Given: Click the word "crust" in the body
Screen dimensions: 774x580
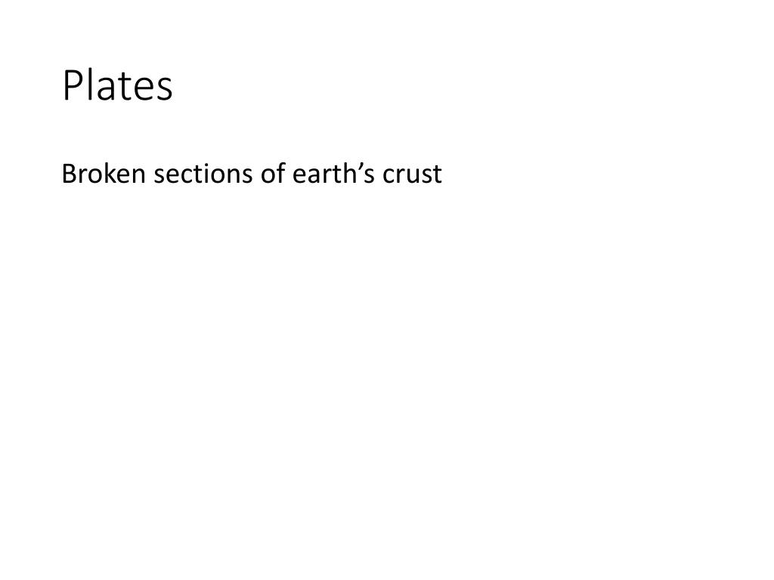Looking at the screenshot, I should click(x=412, y=174).
